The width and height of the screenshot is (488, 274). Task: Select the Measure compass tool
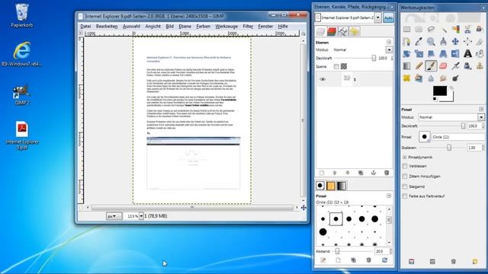point(443,41)
